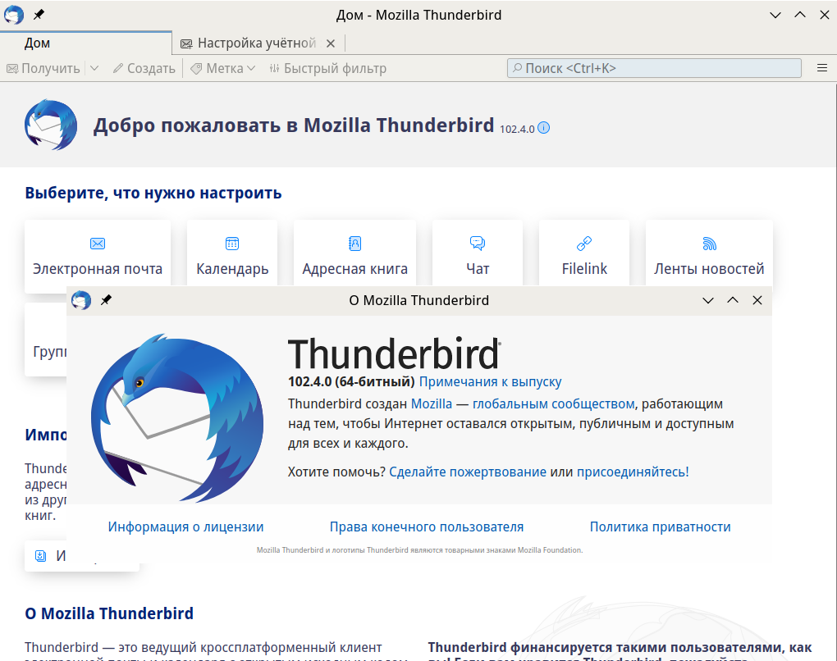837x661 pixels.
Task: Open Календарь setup card
Action: point(232,253)
